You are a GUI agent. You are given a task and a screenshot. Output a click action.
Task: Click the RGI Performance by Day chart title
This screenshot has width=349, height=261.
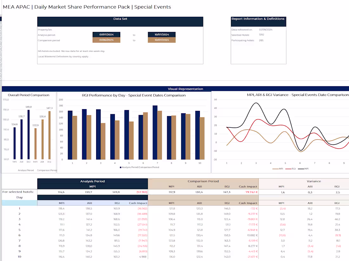pyautogui.click(x=133, y=95)
